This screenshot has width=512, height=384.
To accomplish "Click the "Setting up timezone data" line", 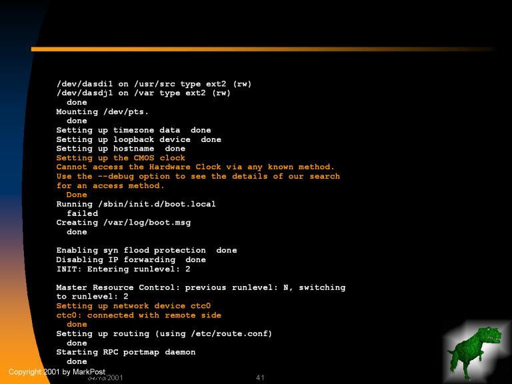I will tap(133, 131).
